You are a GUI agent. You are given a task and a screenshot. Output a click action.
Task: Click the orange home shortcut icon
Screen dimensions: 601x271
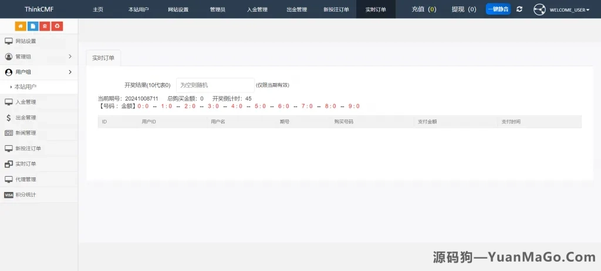[21, 26]
